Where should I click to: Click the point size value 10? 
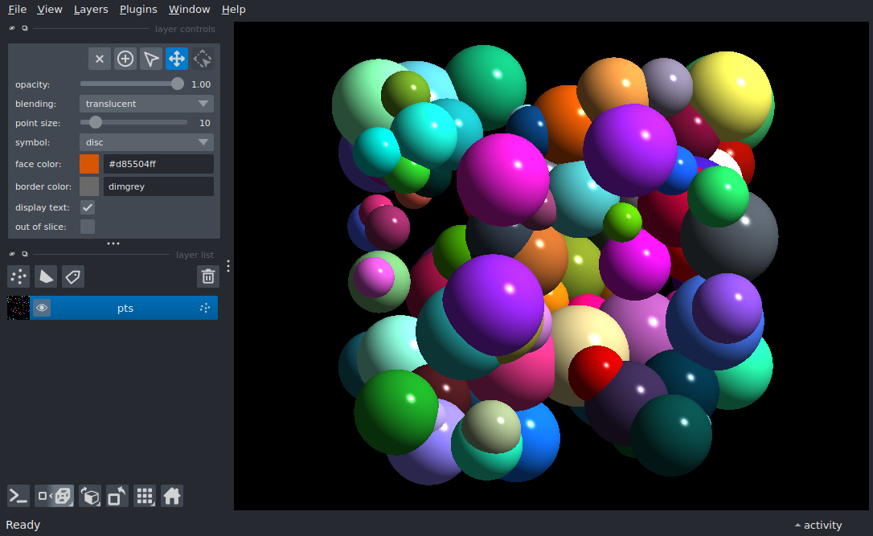(x=205, y=123)
